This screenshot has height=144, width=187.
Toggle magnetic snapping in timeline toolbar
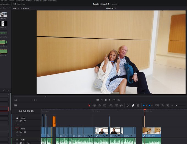click(128, 106)
